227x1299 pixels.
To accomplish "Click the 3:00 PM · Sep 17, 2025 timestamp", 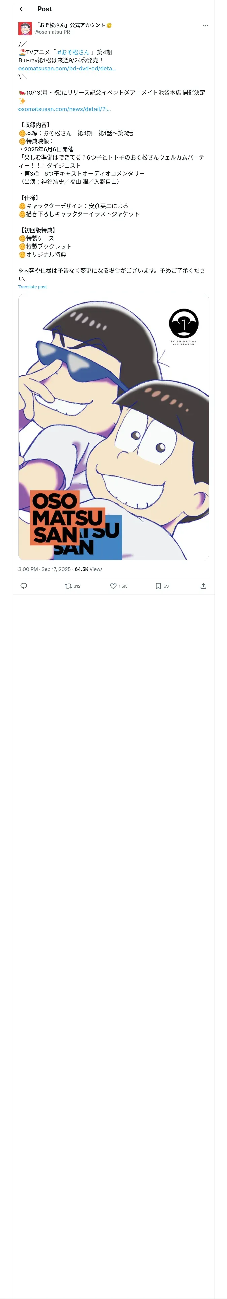I will pyautogui.click(x=44, y=569).
